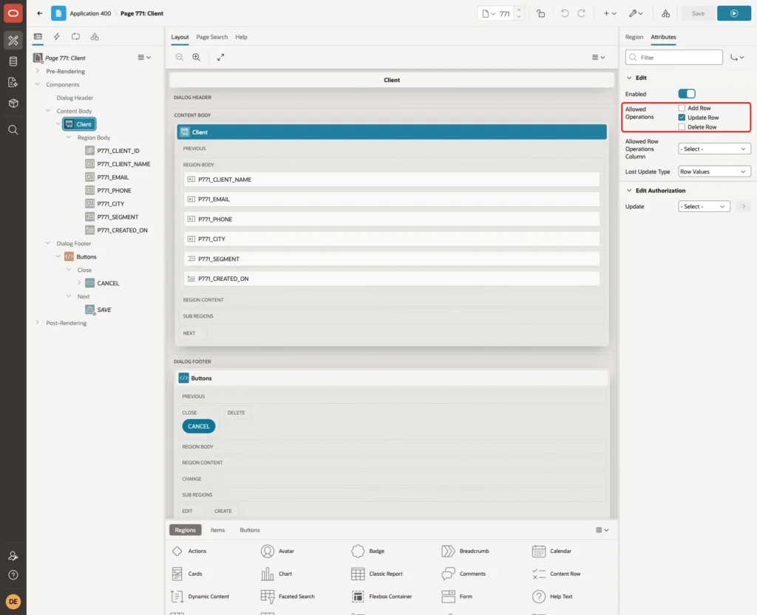The height and width of the screenshot is (615, 757).
Task: Click the page lock icon in toolbar
Action: click(x=540, y=13)
